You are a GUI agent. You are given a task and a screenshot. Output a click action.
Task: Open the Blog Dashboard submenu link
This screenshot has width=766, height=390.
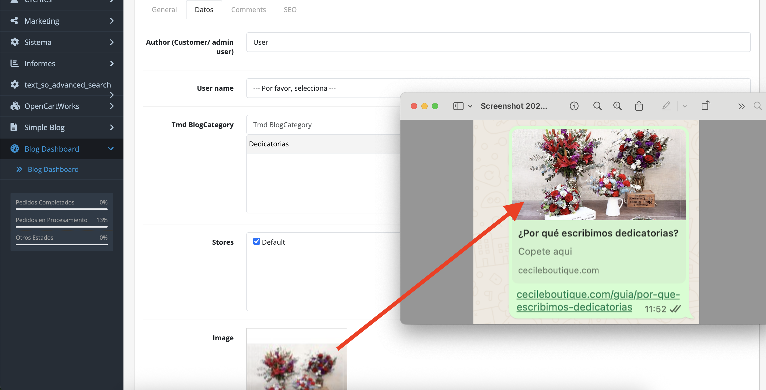(53, 169)
